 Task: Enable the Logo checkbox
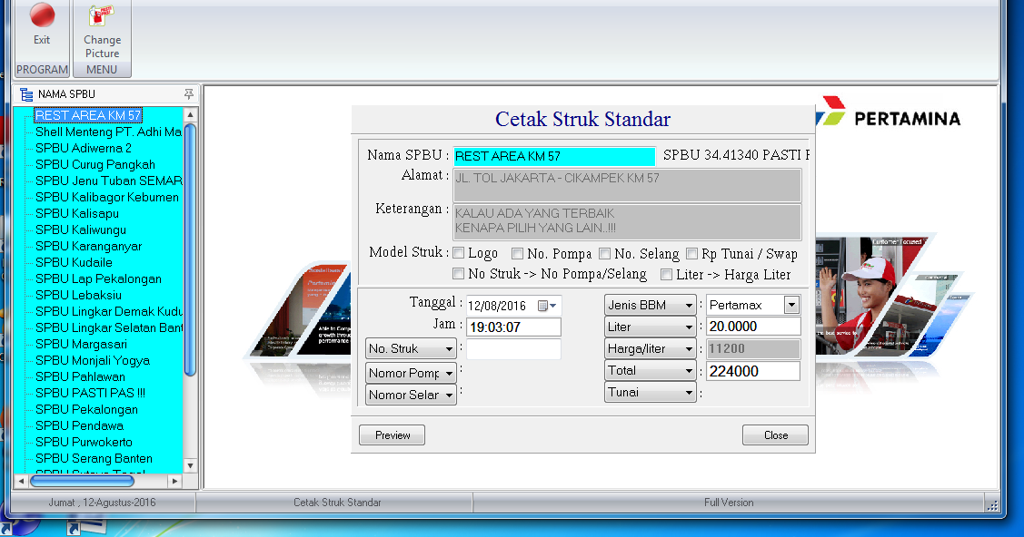pyautogui.click(x=459, y=253)
